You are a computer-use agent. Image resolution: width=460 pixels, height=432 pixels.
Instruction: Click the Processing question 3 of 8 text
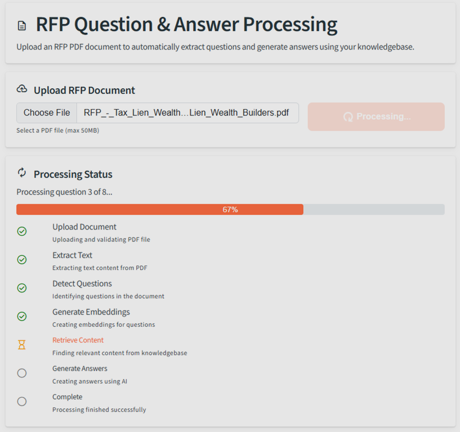[64, 192]
